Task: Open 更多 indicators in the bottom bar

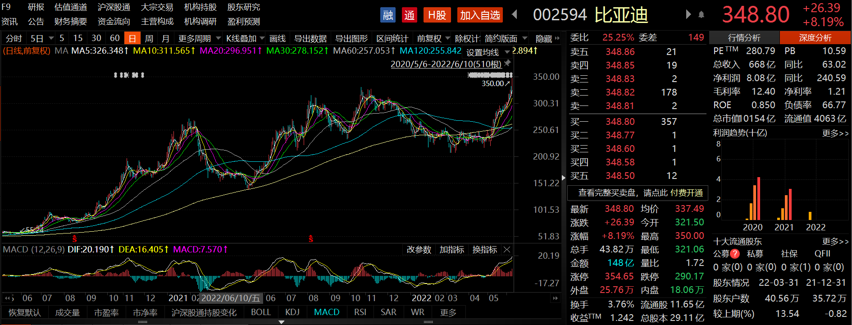Action: (x=448, y=312)
